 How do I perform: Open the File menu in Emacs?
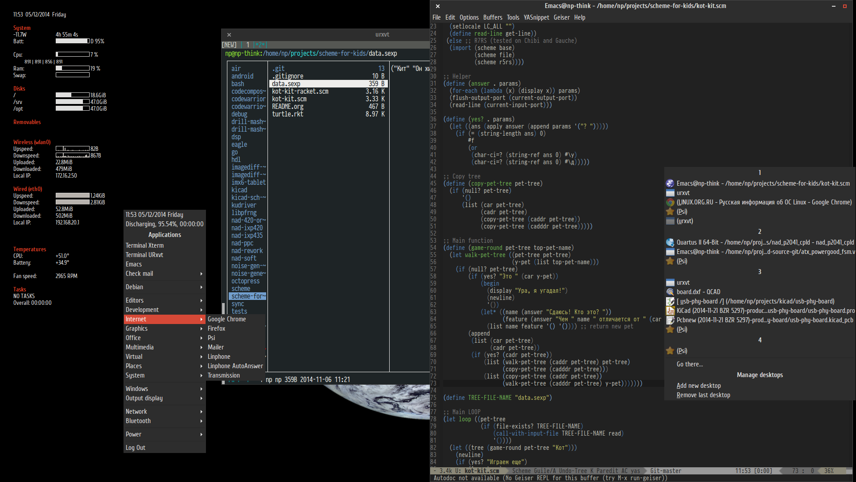(x=436, y=17)
